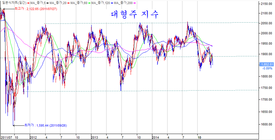Click the 2012 label on date axis
Screen dimensions: 275x140
coord(33,137)
